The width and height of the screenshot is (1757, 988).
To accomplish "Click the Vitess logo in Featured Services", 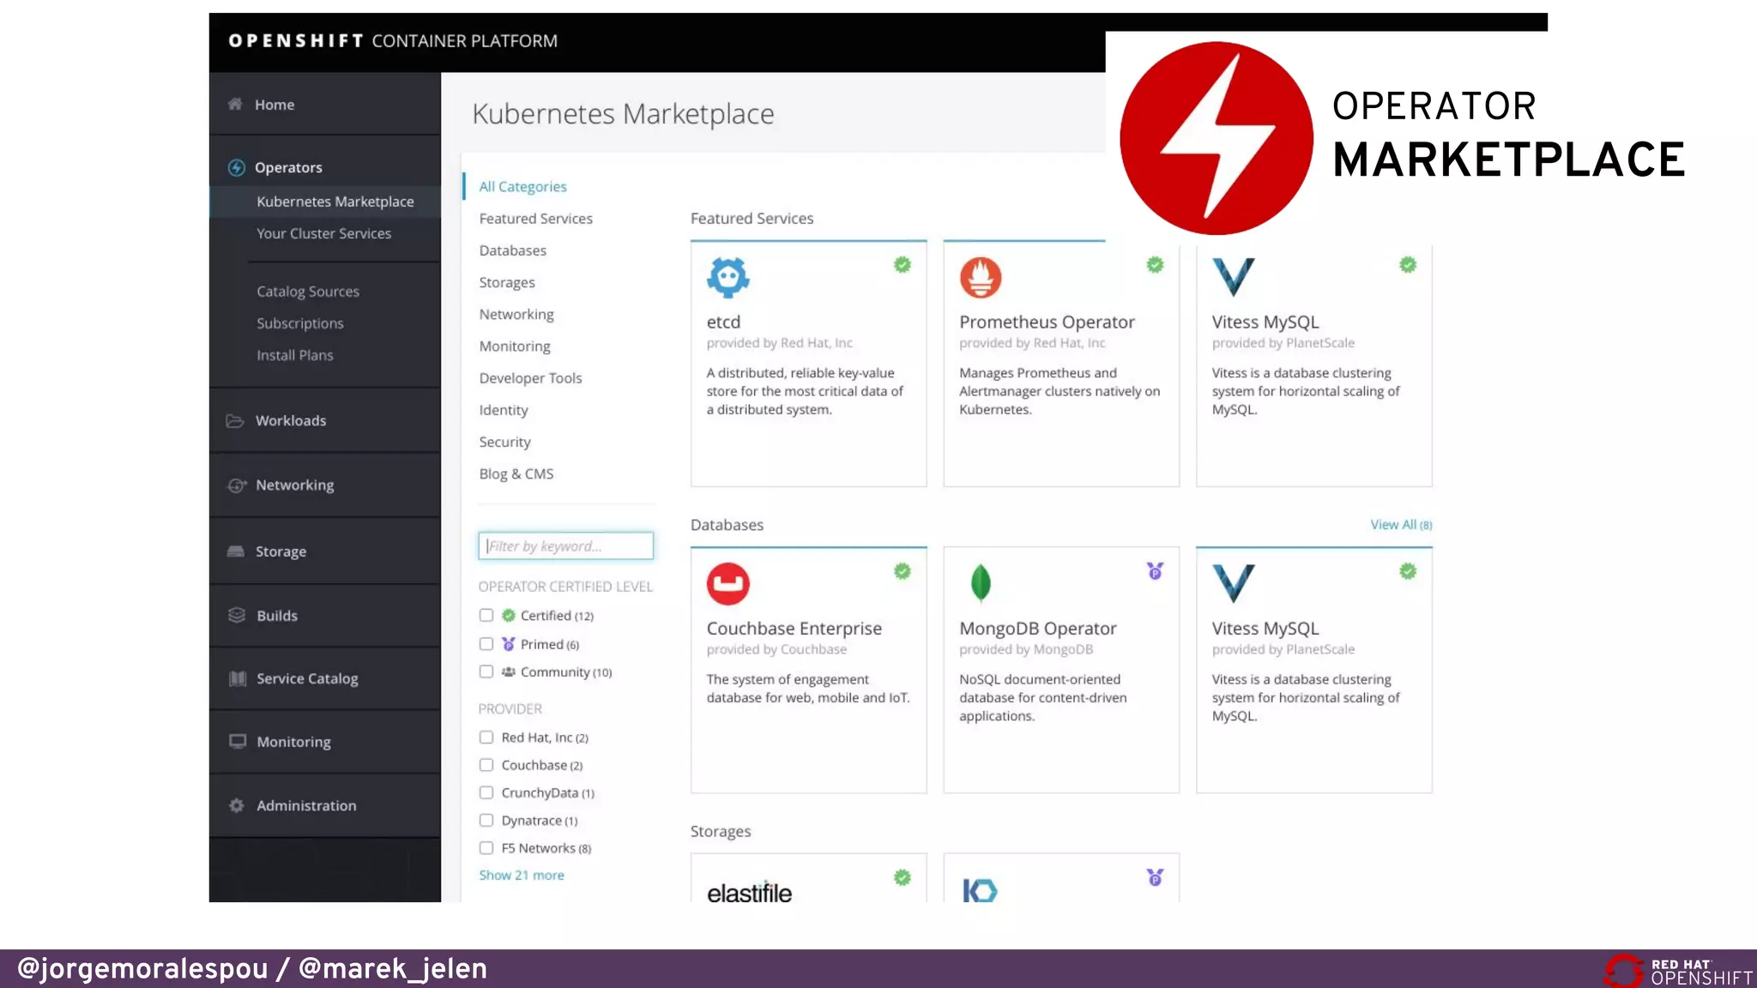I will (x=1234, y=277).
